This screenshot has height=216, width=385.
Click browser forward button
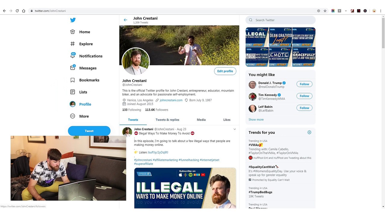(11, 11)
